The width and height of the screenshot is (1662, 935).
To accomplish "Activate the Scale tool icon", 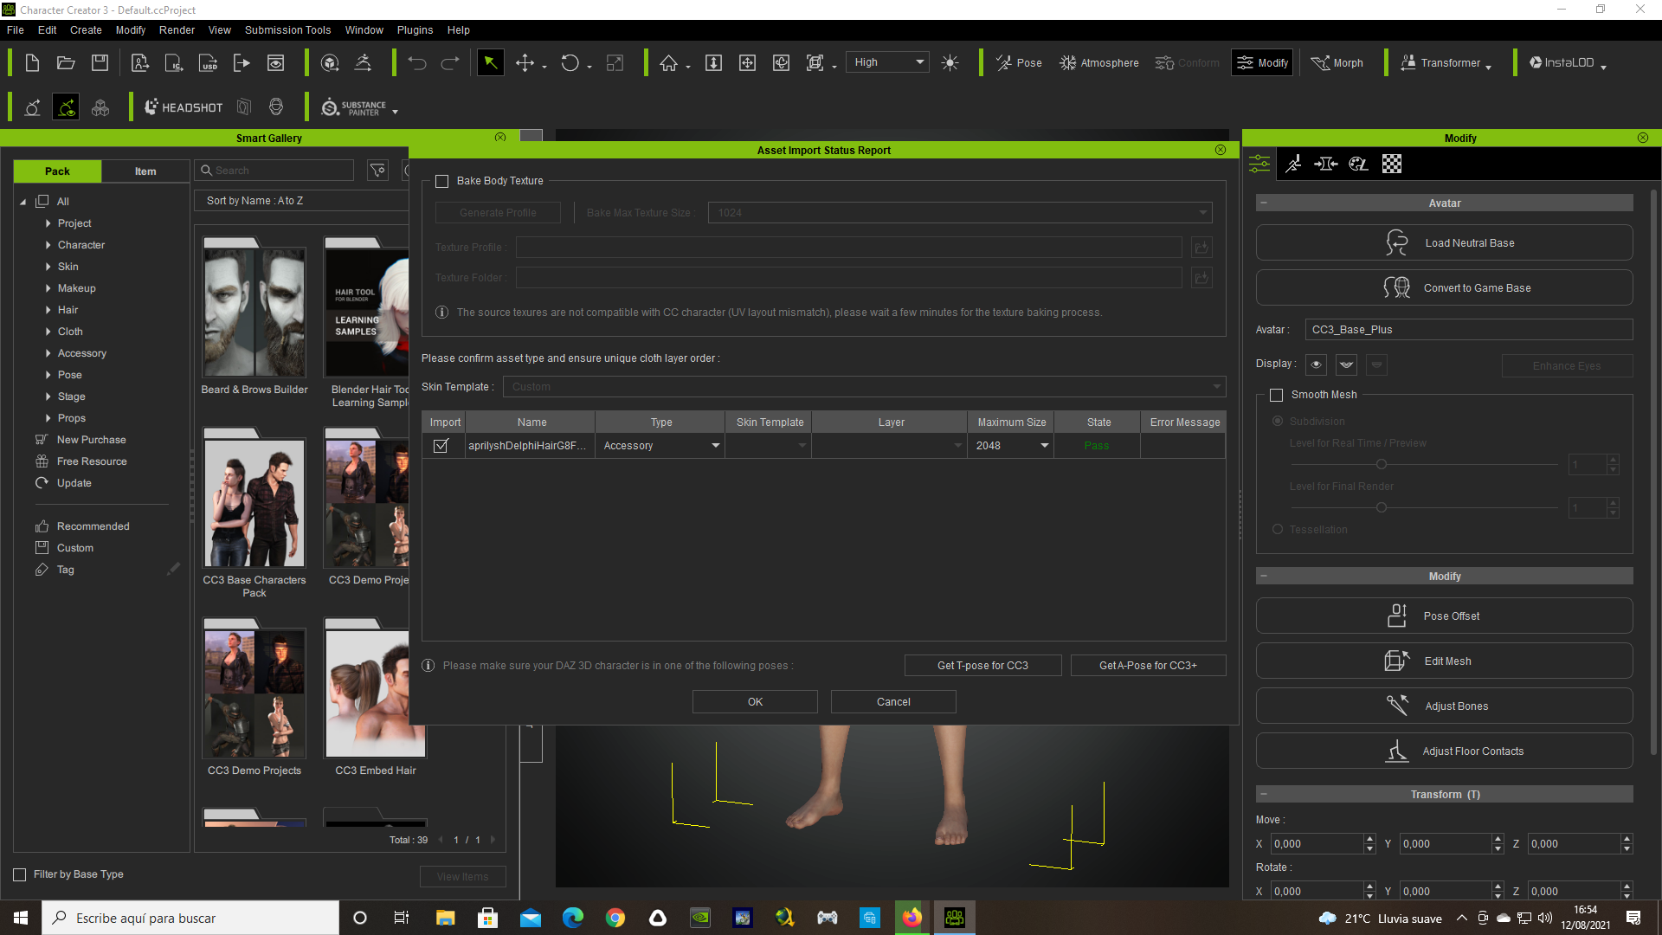I will click(615, 62).
